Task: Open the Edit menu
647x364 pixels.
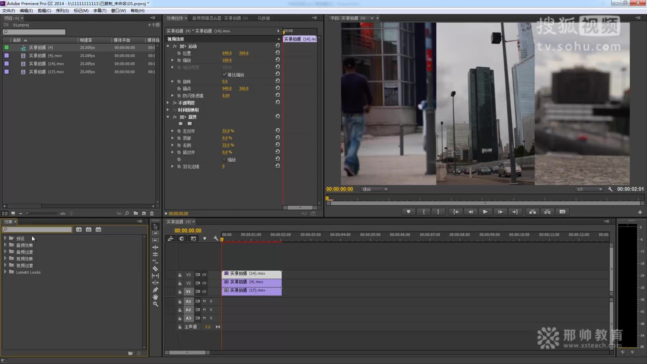Action: tap(26, 11)
